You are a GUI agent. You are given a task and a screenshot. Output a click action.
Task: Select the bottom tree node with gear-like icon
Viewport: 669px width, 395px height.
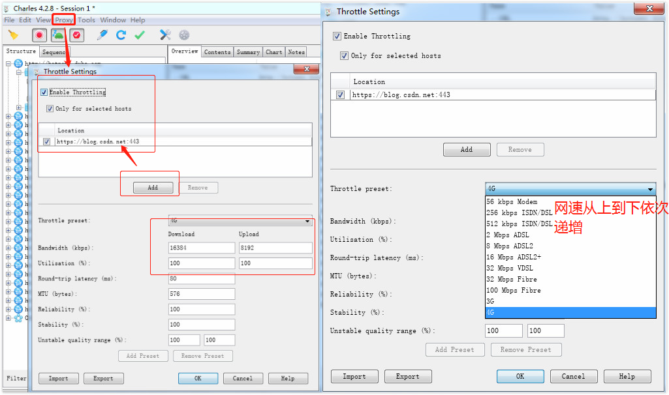[x=18, y=318]
